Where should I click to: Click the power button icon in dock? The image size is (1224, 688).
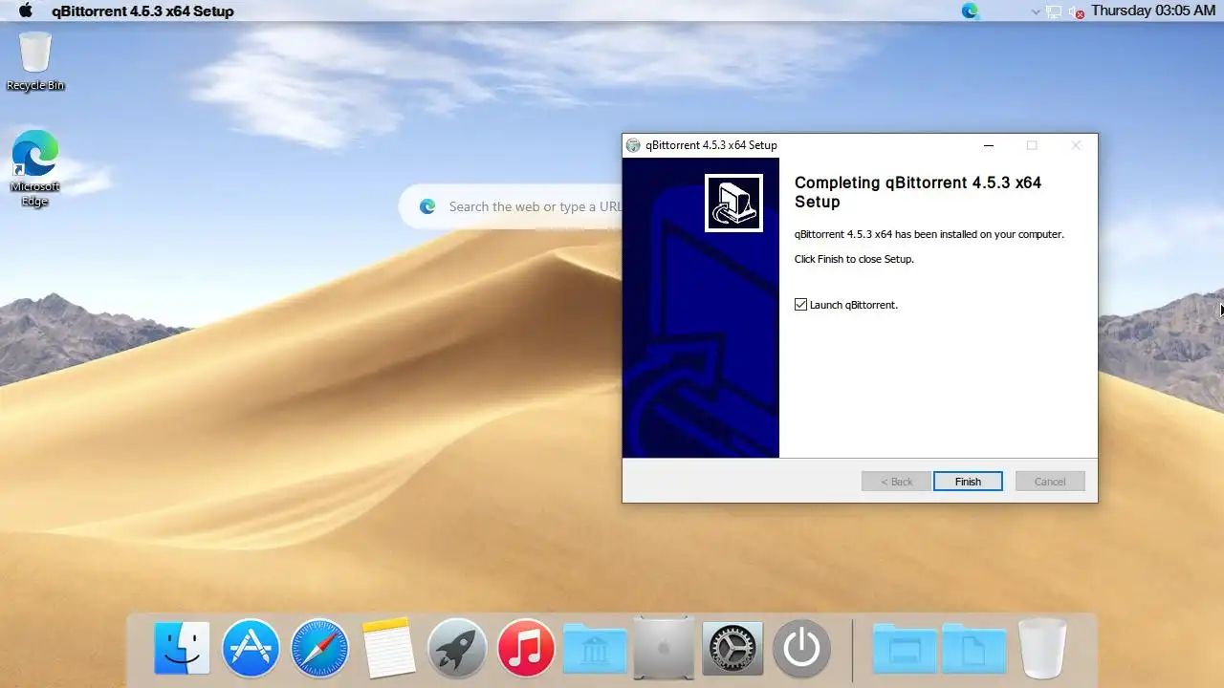(x=801, y=649)
